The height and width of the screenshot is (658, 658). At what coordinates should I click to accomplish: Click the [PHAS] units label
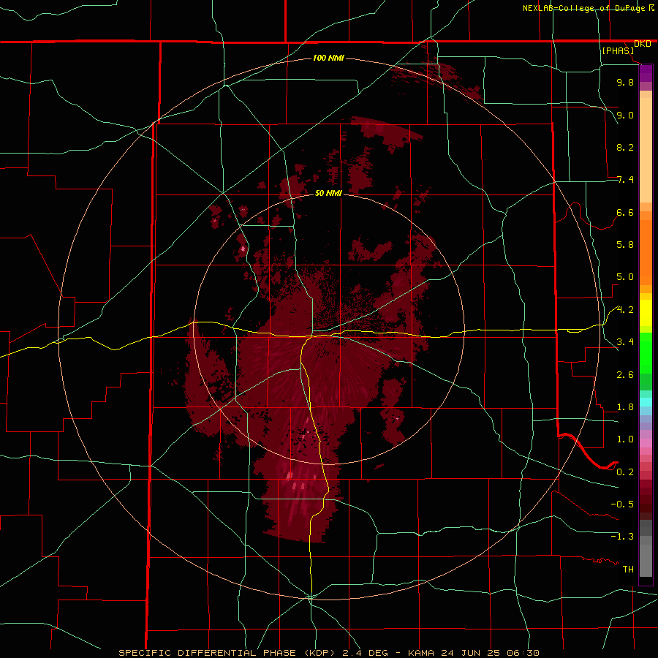click(618, 50)
